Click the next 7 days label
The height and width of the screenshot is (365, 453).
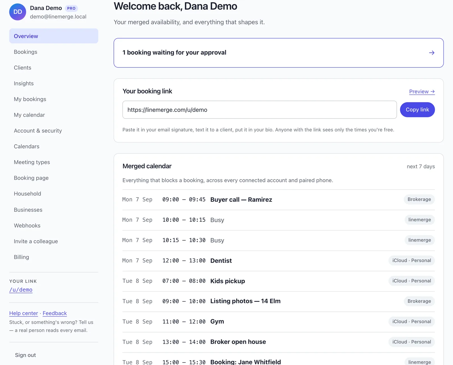click(421, 167)
